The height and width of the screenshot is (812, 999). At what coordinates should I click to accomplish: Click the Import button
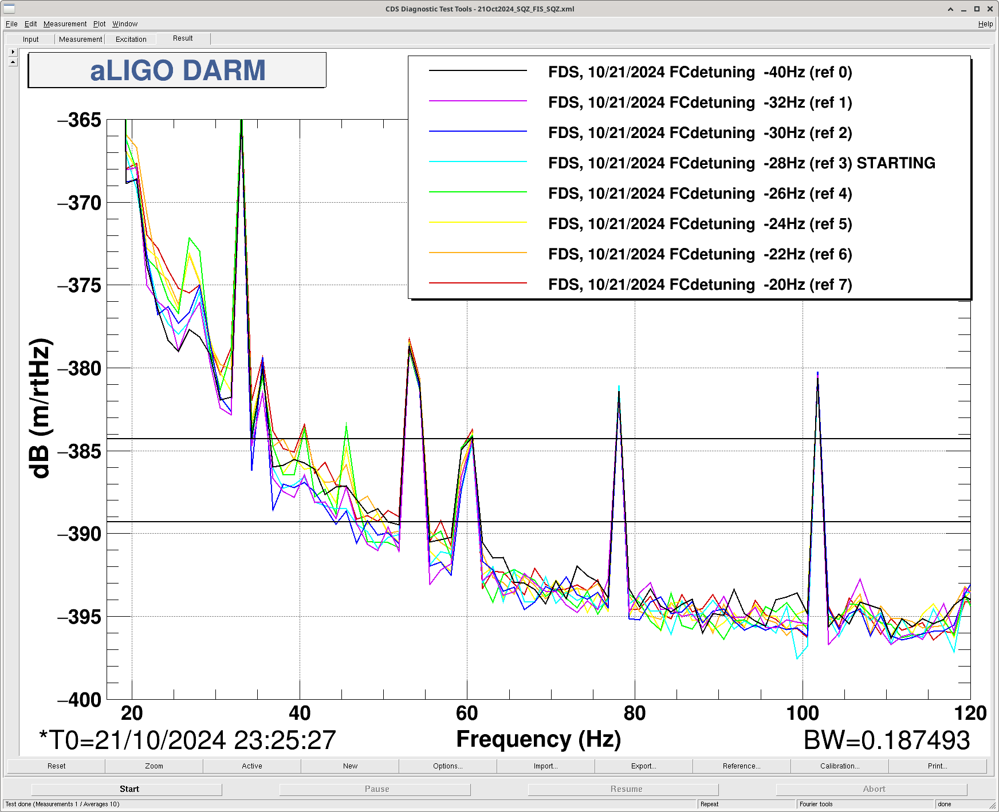pyautogui.click(x=546, y=766)
